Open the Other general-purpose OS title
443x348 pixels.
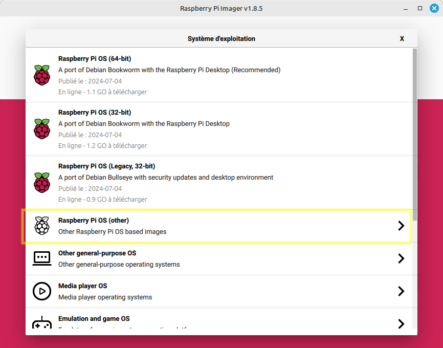click(97, 253)
